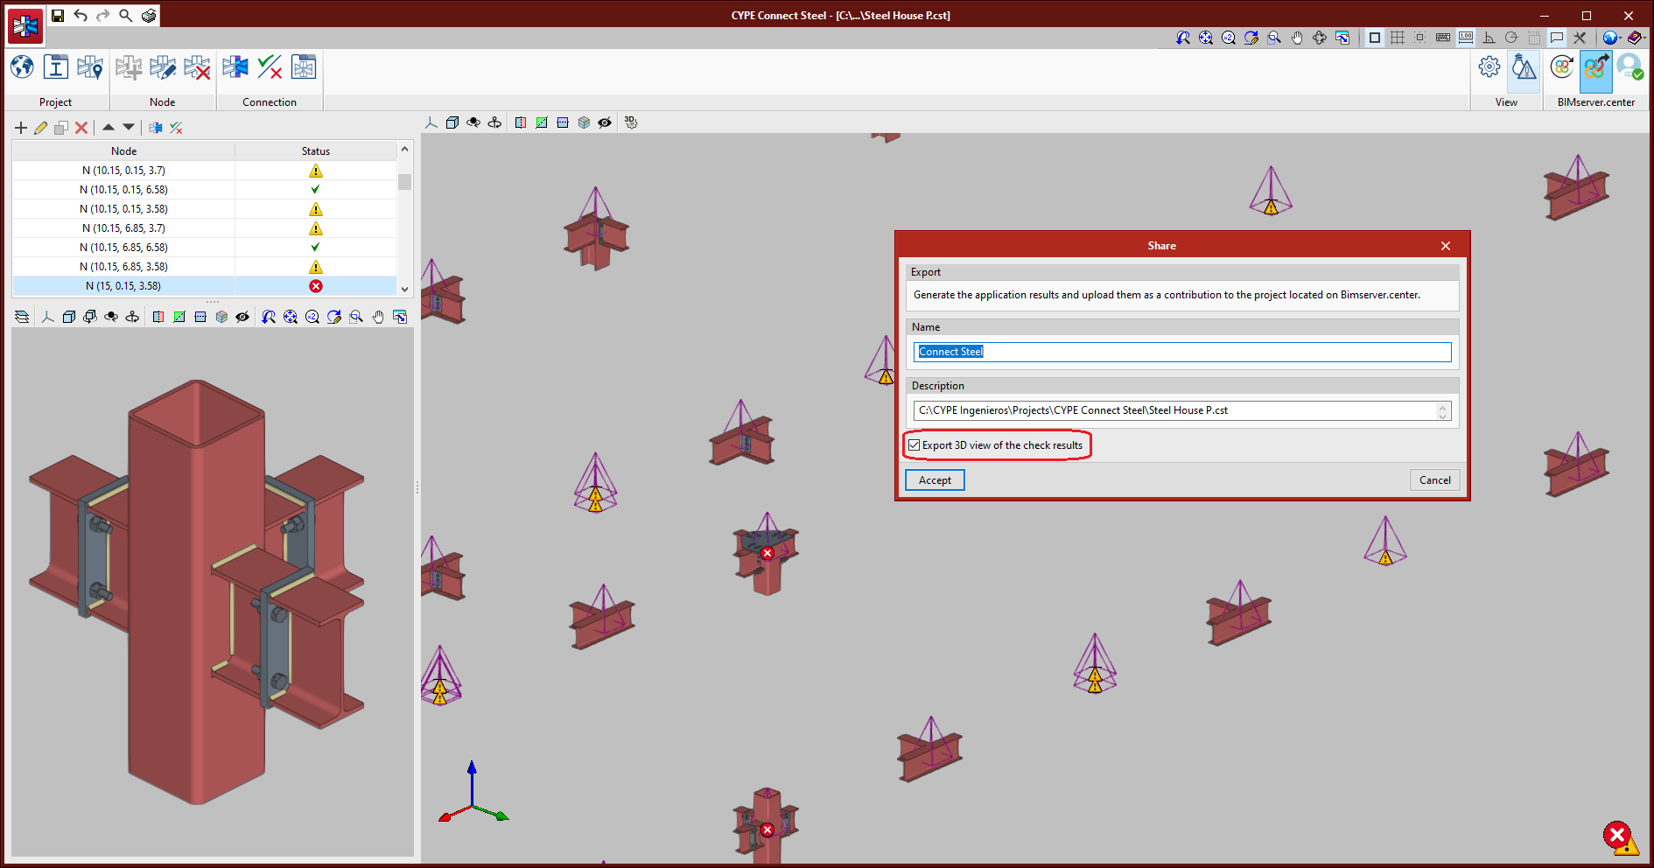Click the Description field stepper arrows
Screen dimensions: 1654x868
point(1442,410)
